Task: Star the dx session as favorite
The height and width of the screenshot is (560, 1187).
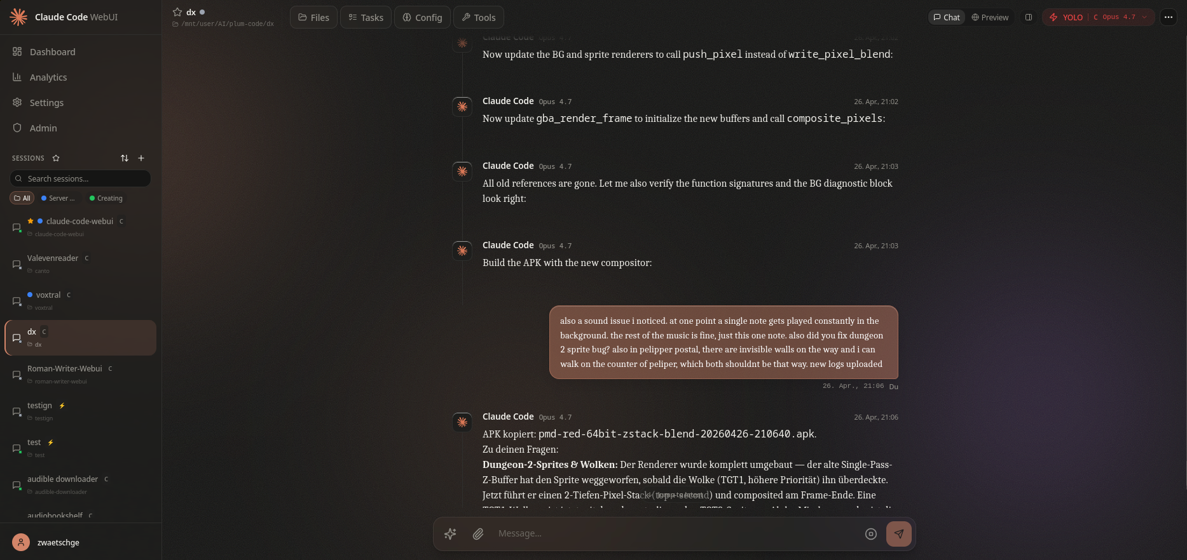Action: tap(177, 12)
